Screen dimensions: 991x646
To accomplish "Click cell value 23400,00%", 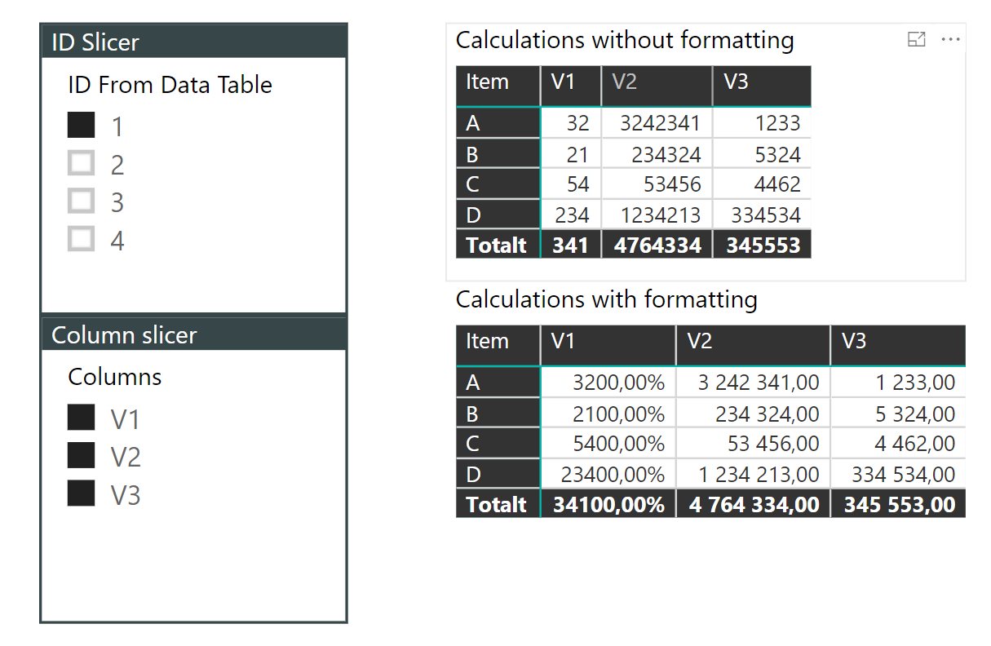I will (613, 475).
